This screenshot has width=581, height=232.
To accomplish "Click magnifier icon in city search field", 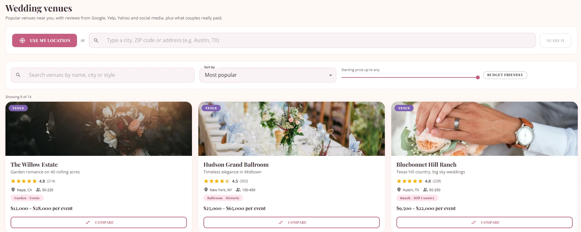I will (96, 40).
